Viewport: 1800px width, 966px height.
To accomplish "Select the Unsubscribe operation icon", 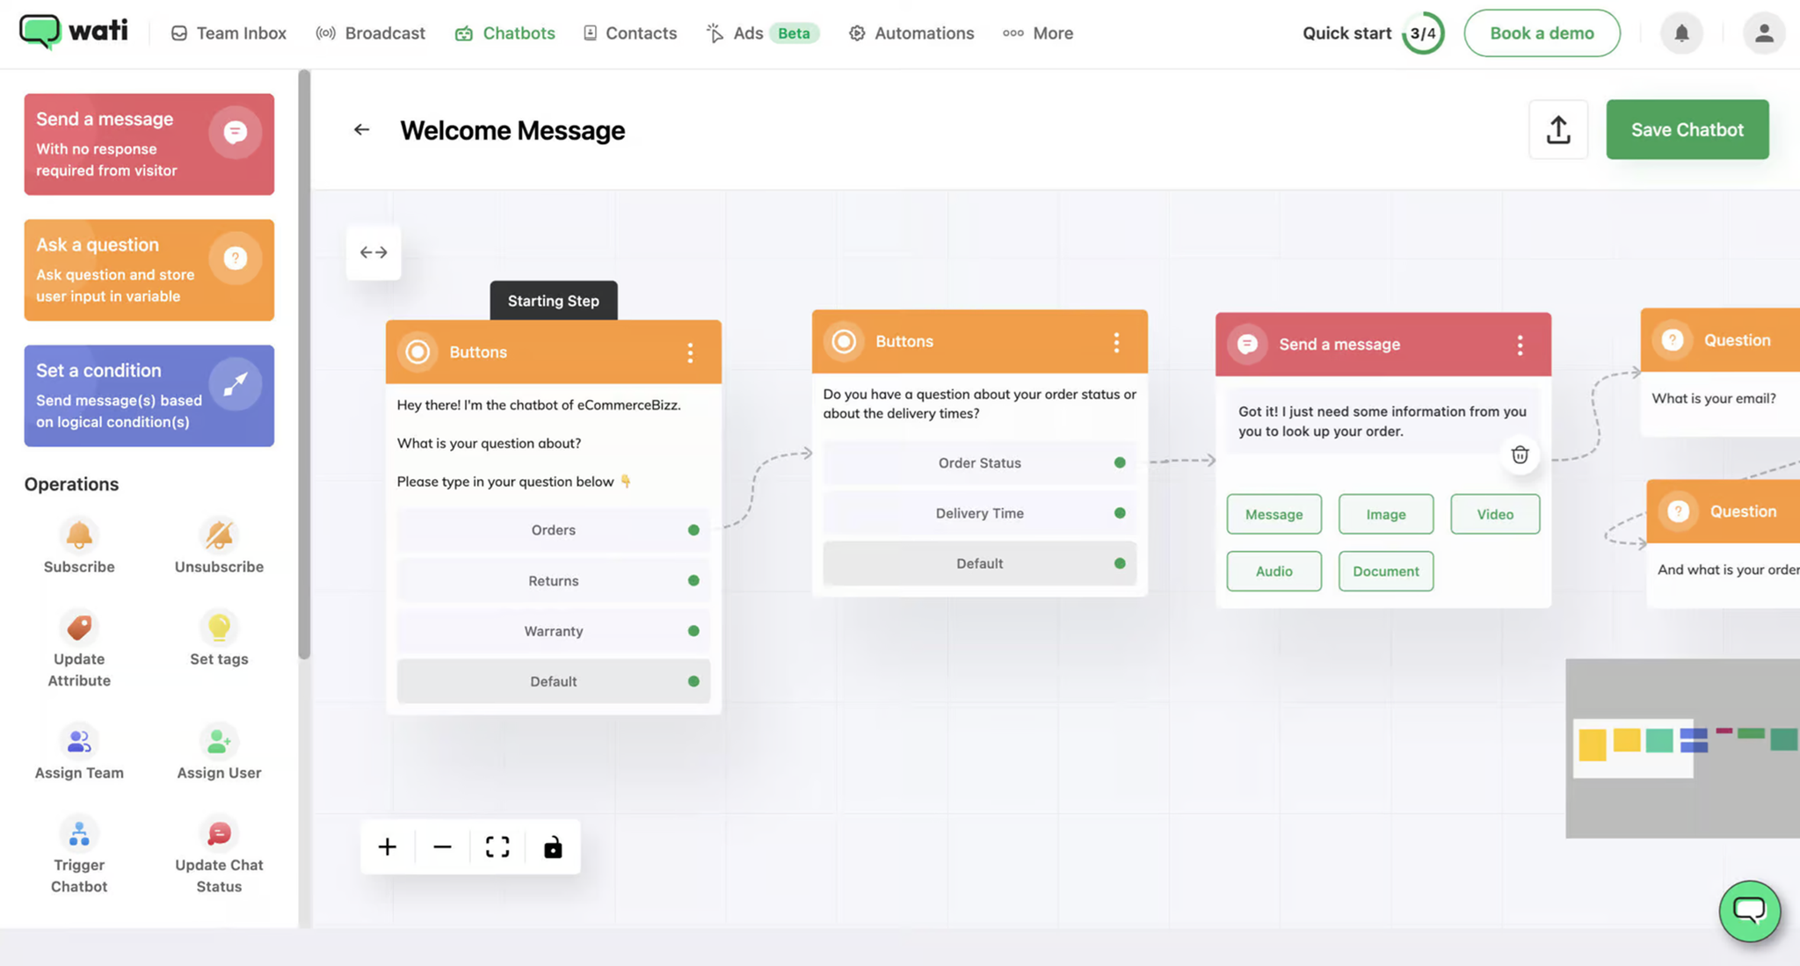I will 219,535.
